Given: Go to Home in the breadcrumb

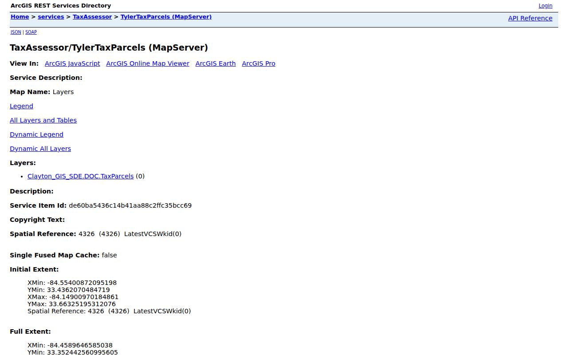Looking at the screenshot, I should pyautogui.click(x=20, y=17).
